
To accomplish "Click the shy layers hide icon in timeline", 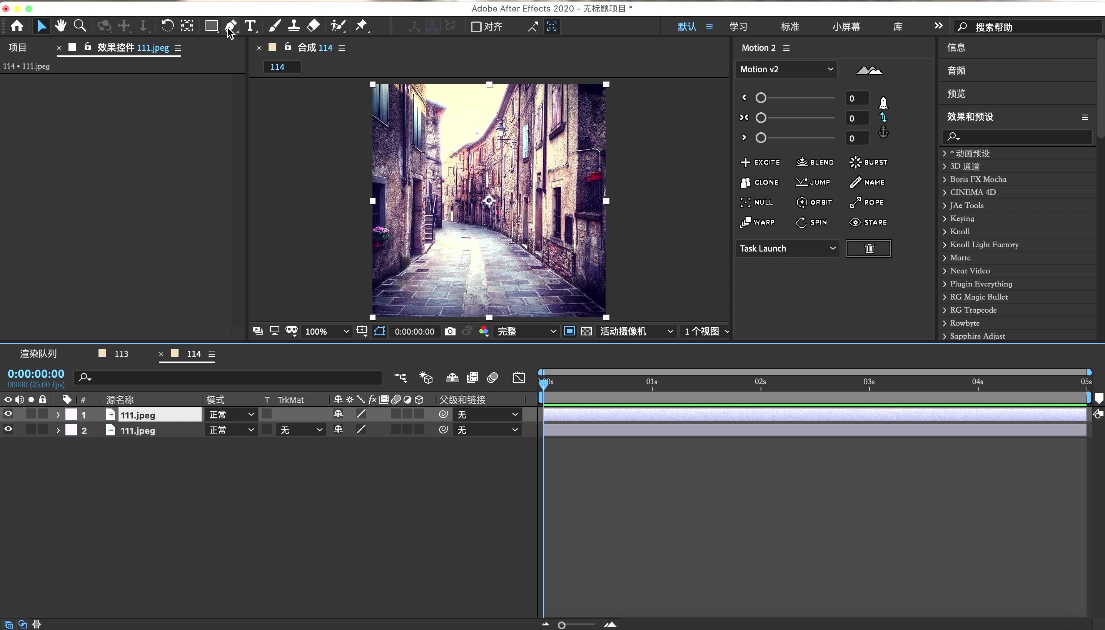I will tap(452, 378).
